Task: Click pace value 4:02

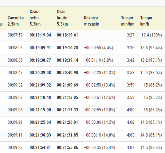Action: tap(131, 122)
